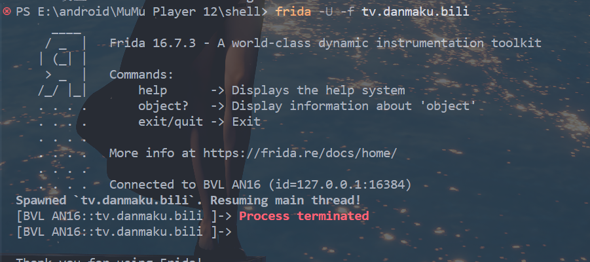Click the 'exit/quit' command entry
The image size is (590, 262).
pyautogui.click(x=170, y=122)
